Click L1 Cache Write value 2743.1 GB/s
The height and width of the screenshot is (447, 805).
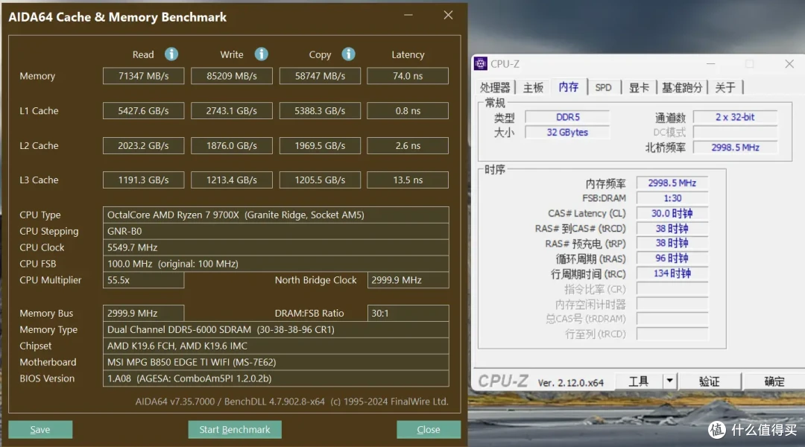click(232, 111)
